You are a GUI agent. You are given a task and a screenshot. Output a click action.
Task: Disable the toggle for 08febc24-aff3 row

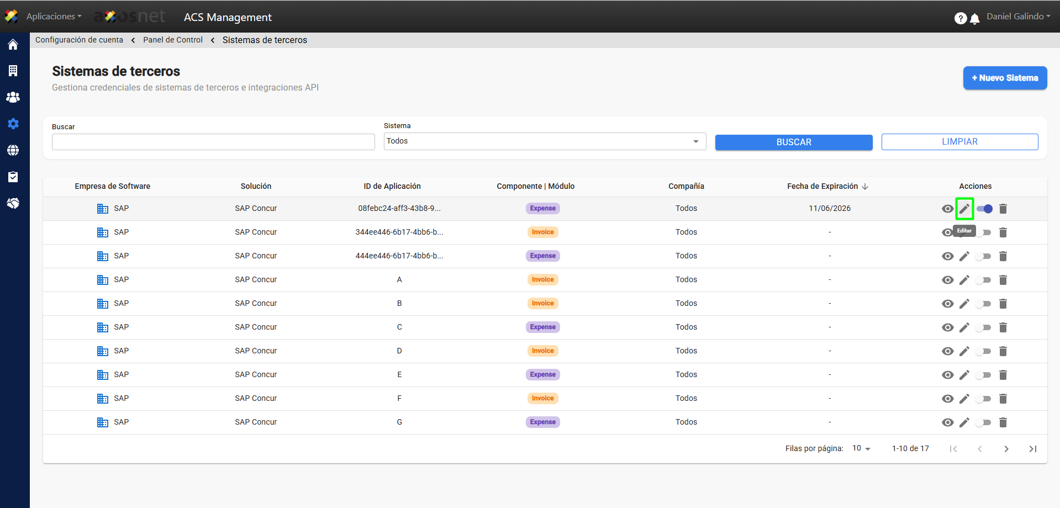[x=984, y=209]
